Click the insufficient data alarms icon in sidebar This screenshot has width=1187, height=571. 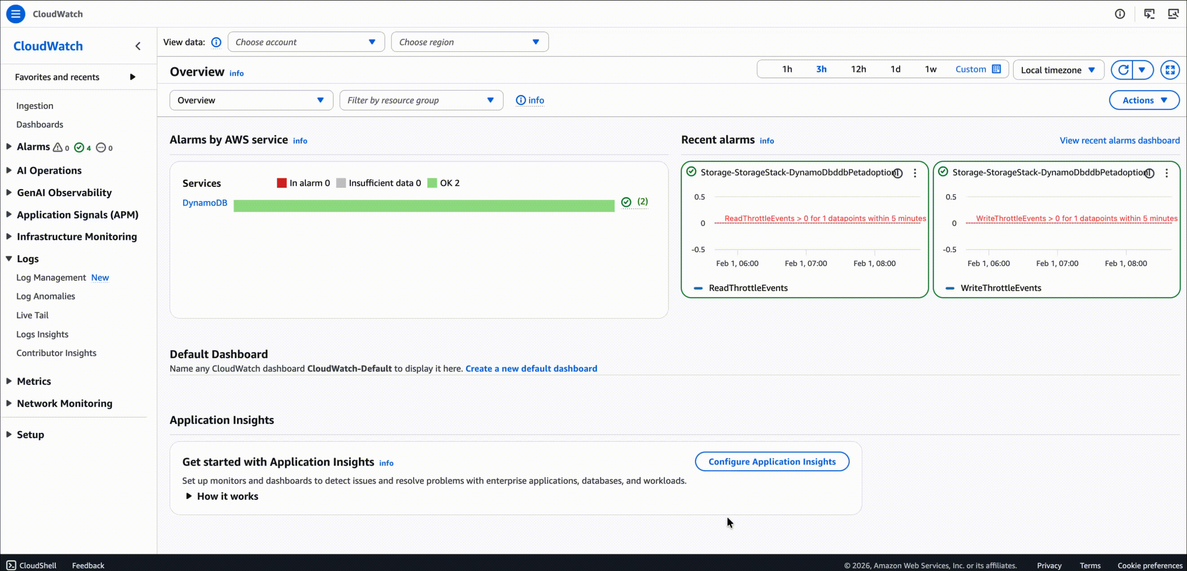101,148
